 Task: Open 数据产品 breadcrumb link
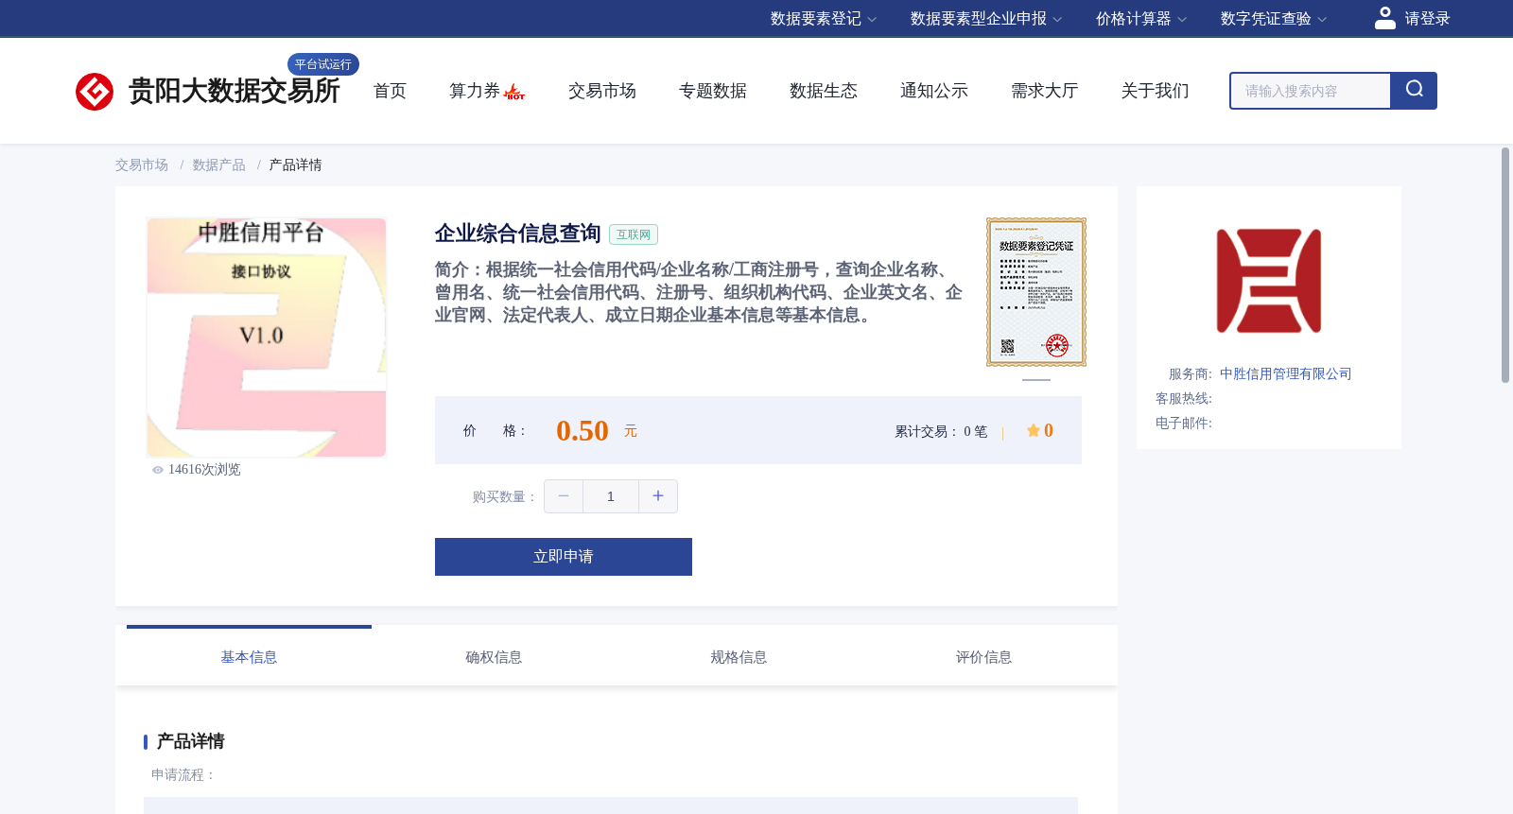coord(218,165)
